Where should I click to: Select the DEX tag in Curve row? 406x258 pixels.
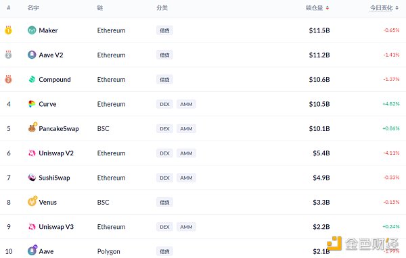(164, 104)
